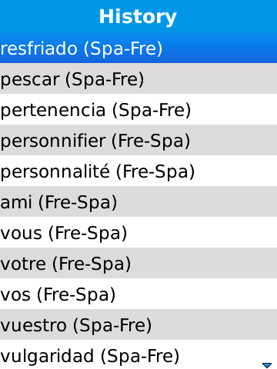Open pescar (Spa-Fre) from history
The height and width of the screenshot is (369, 277).
coord(138,78)
